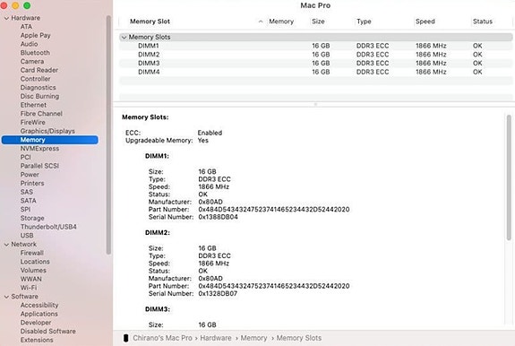Open Ethernet hardware info
The height and width of the screenshot is (346, 515).
click(33, 105)
